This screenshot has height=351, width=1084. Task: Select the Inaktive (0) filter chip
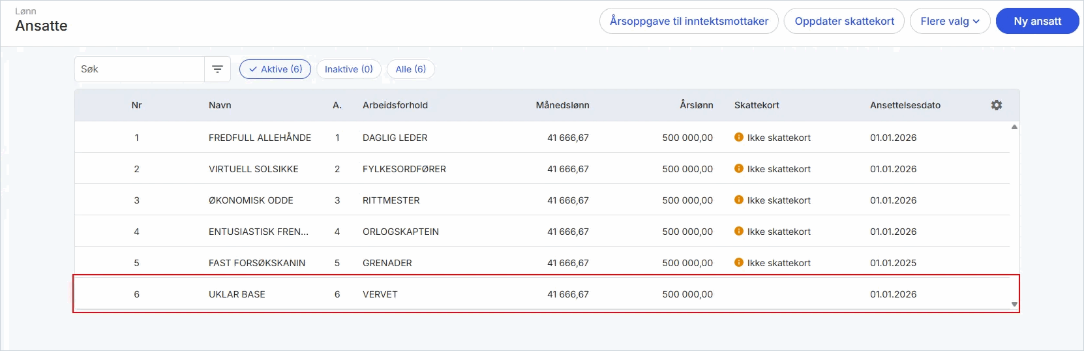[x=349, y=69]
